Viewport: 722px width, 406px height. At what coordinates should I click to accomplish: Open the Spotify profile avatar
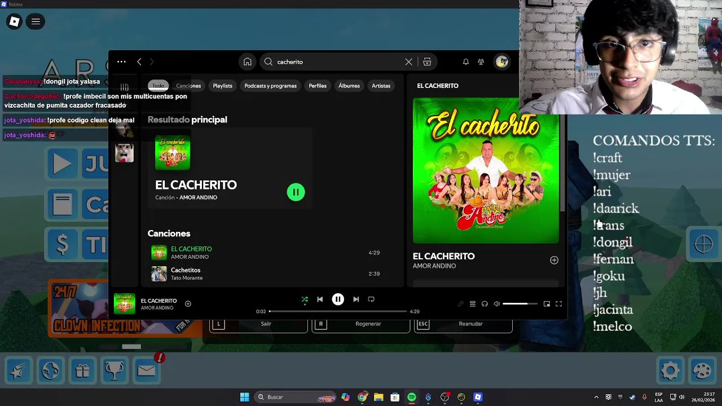[501, 62]
